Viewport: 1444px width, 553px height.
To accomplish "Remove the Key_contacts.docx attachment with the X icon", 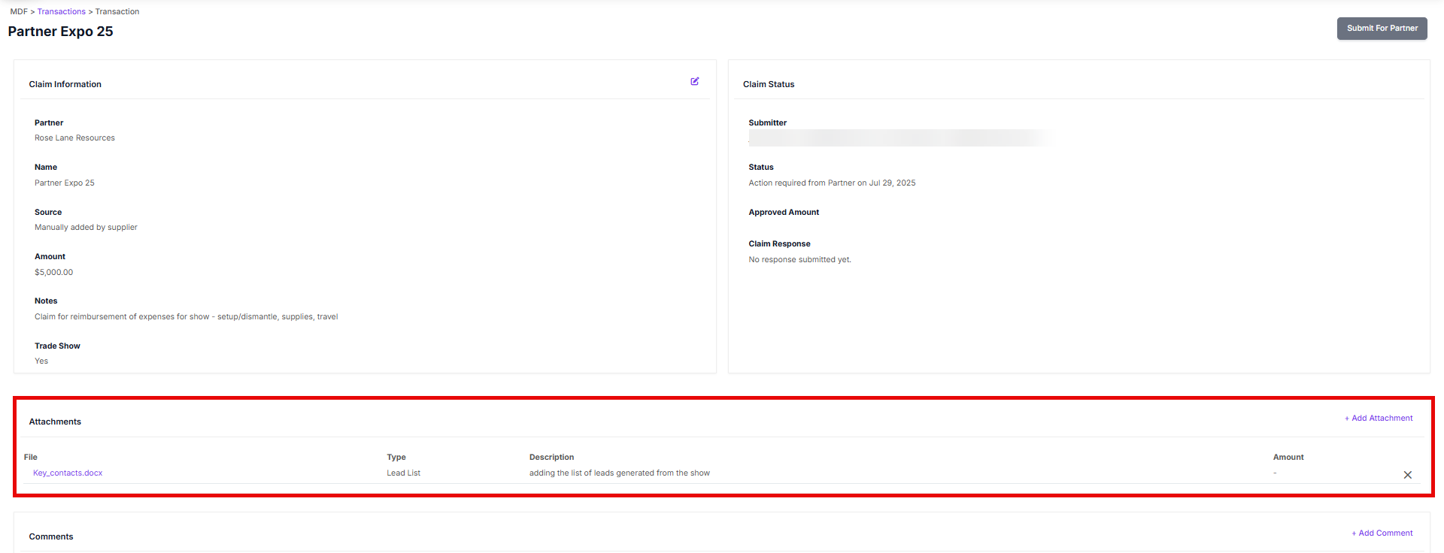I will coord(1407,475).
